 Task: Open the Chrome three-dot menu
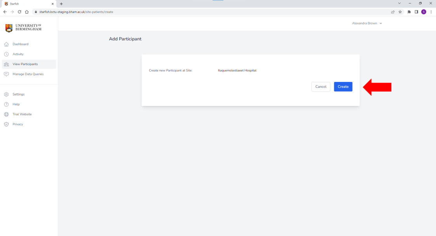click(x=431, y=12)
